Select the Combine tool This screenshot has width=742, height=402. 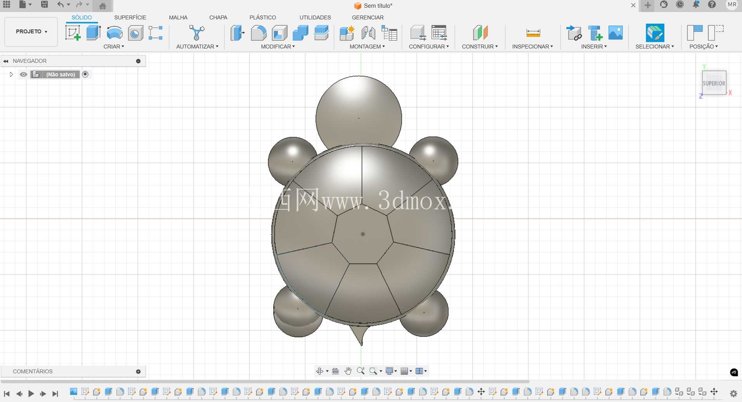coord(300,33)
